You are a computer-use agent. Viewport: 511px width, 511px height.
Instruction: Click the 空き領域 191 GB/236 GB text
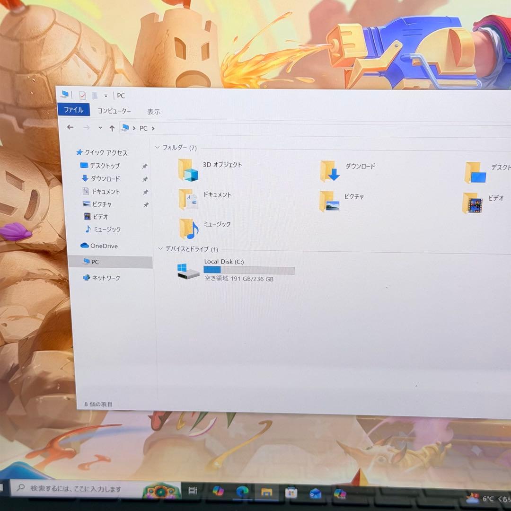coord(239,279)
